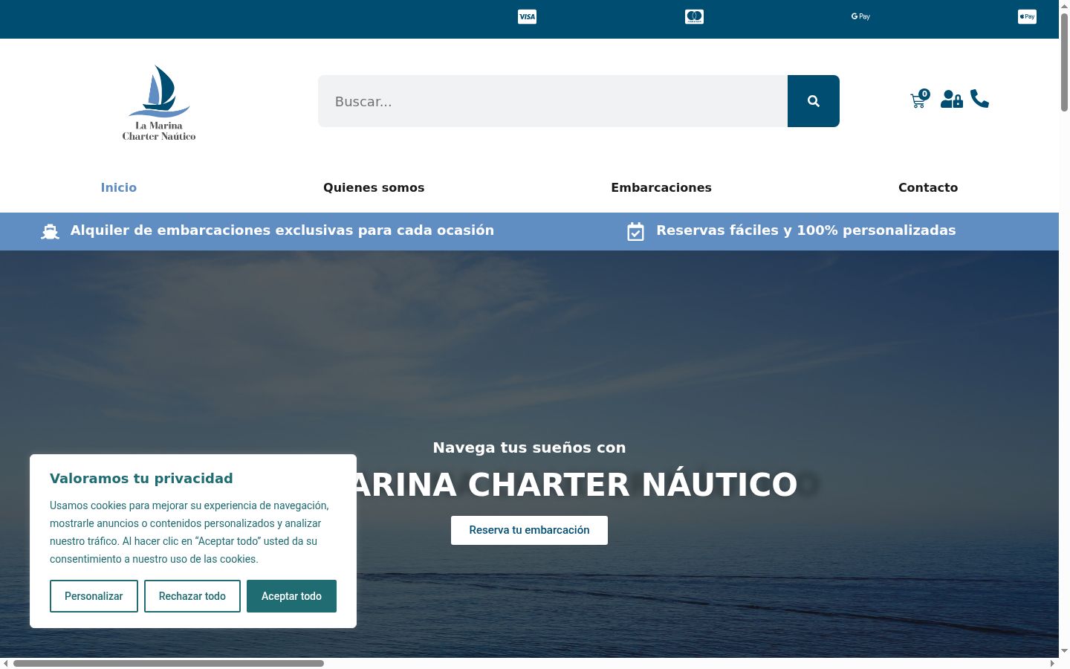The width and height of the screenshot is (1070, 669).
Task: Reject cookies with Rechazar todo
Action: [x=192, y=596]
